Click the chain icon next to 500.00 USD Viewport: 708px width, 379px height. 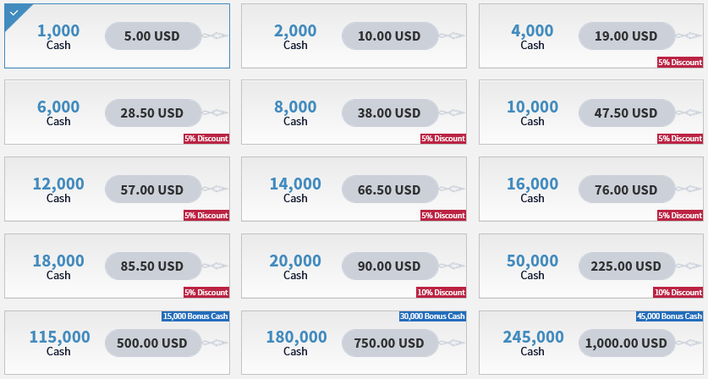(x=216, y=343)
